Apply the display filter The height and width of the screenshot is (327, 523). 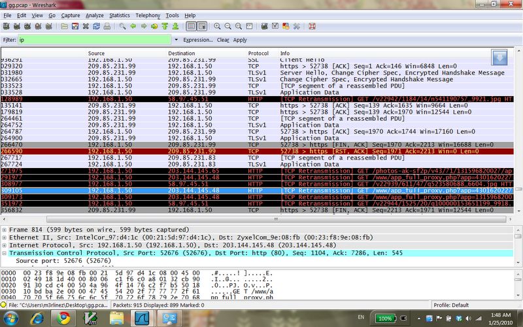coord(240,40)
